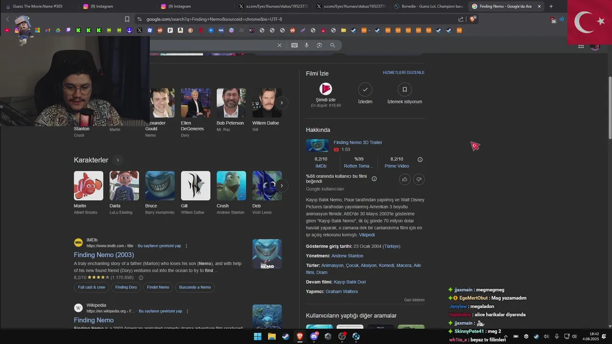This screenshot has width=612, height=344.
Task: Switch to the first Instagram tab
Action: [117, 6]
